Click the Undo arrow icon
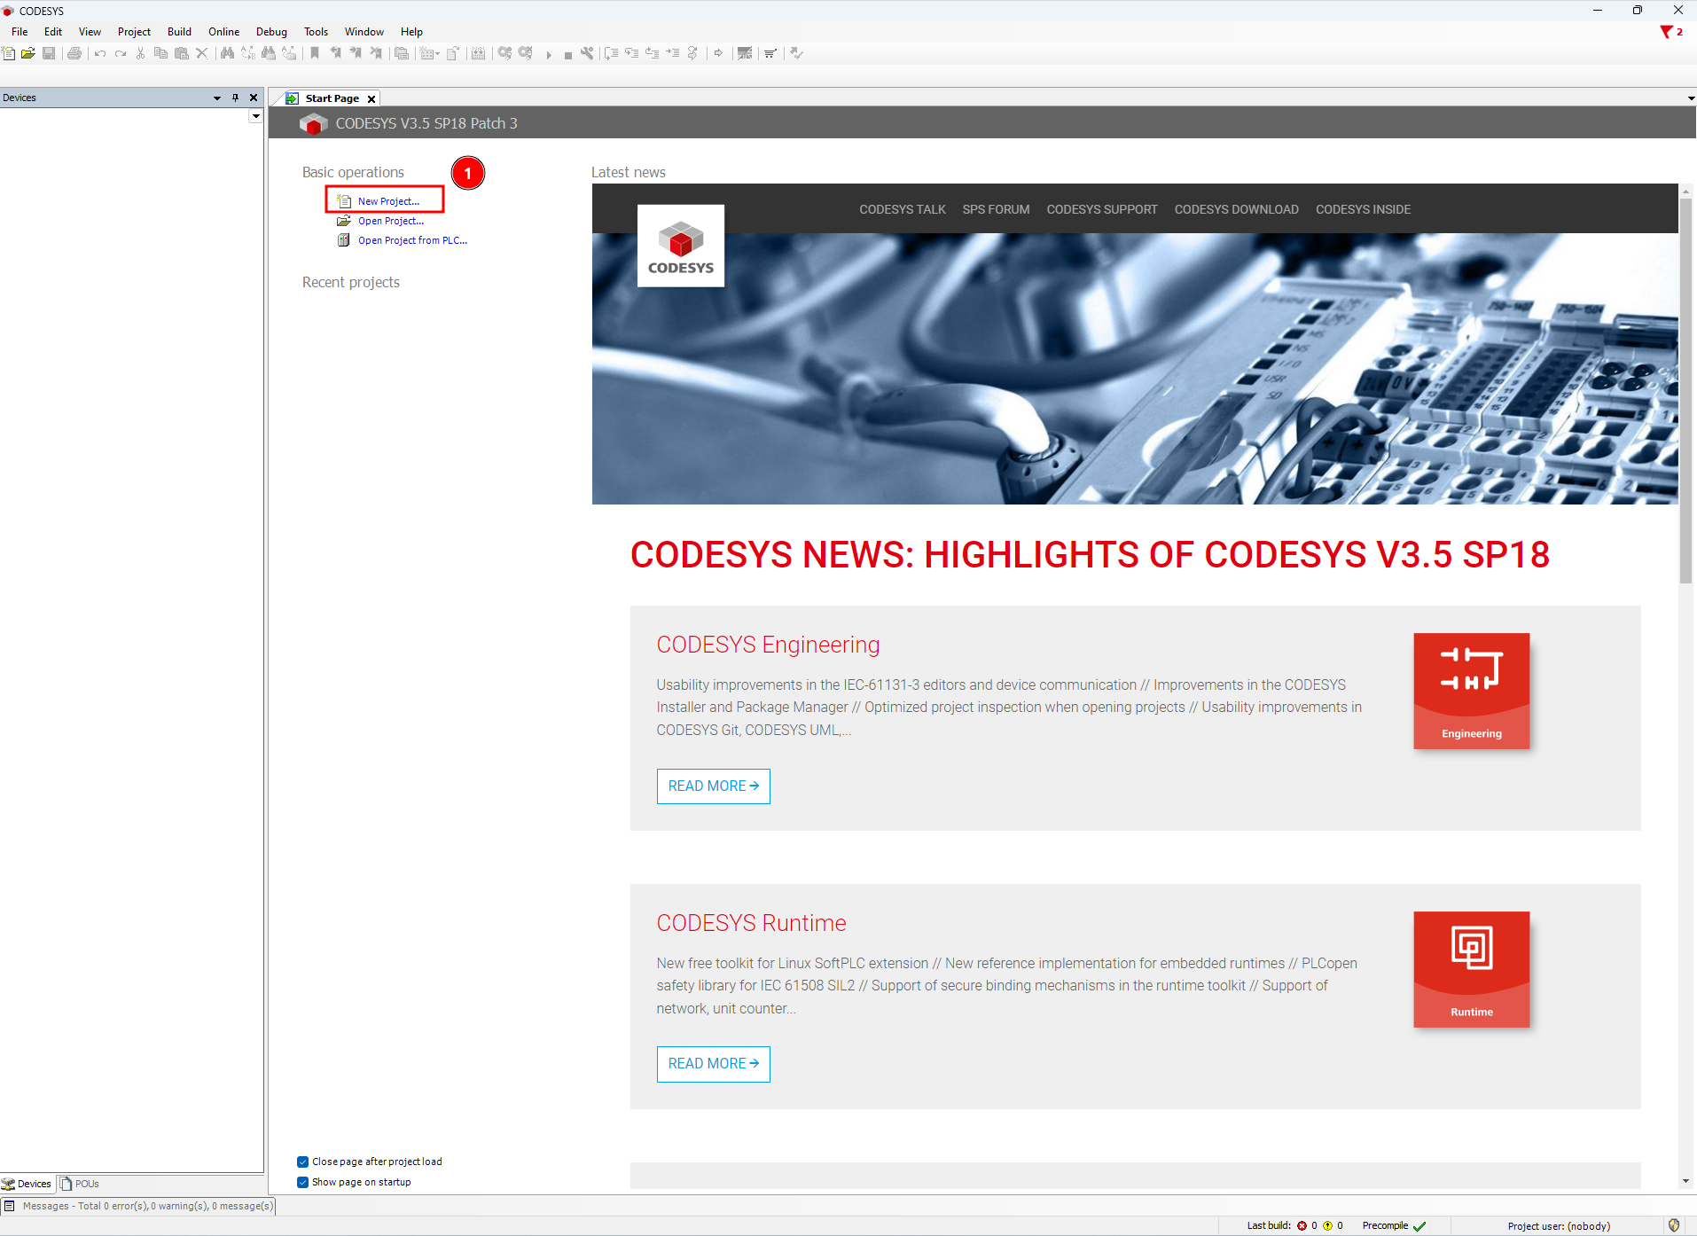1697x1236 pixels. point(100,53)
